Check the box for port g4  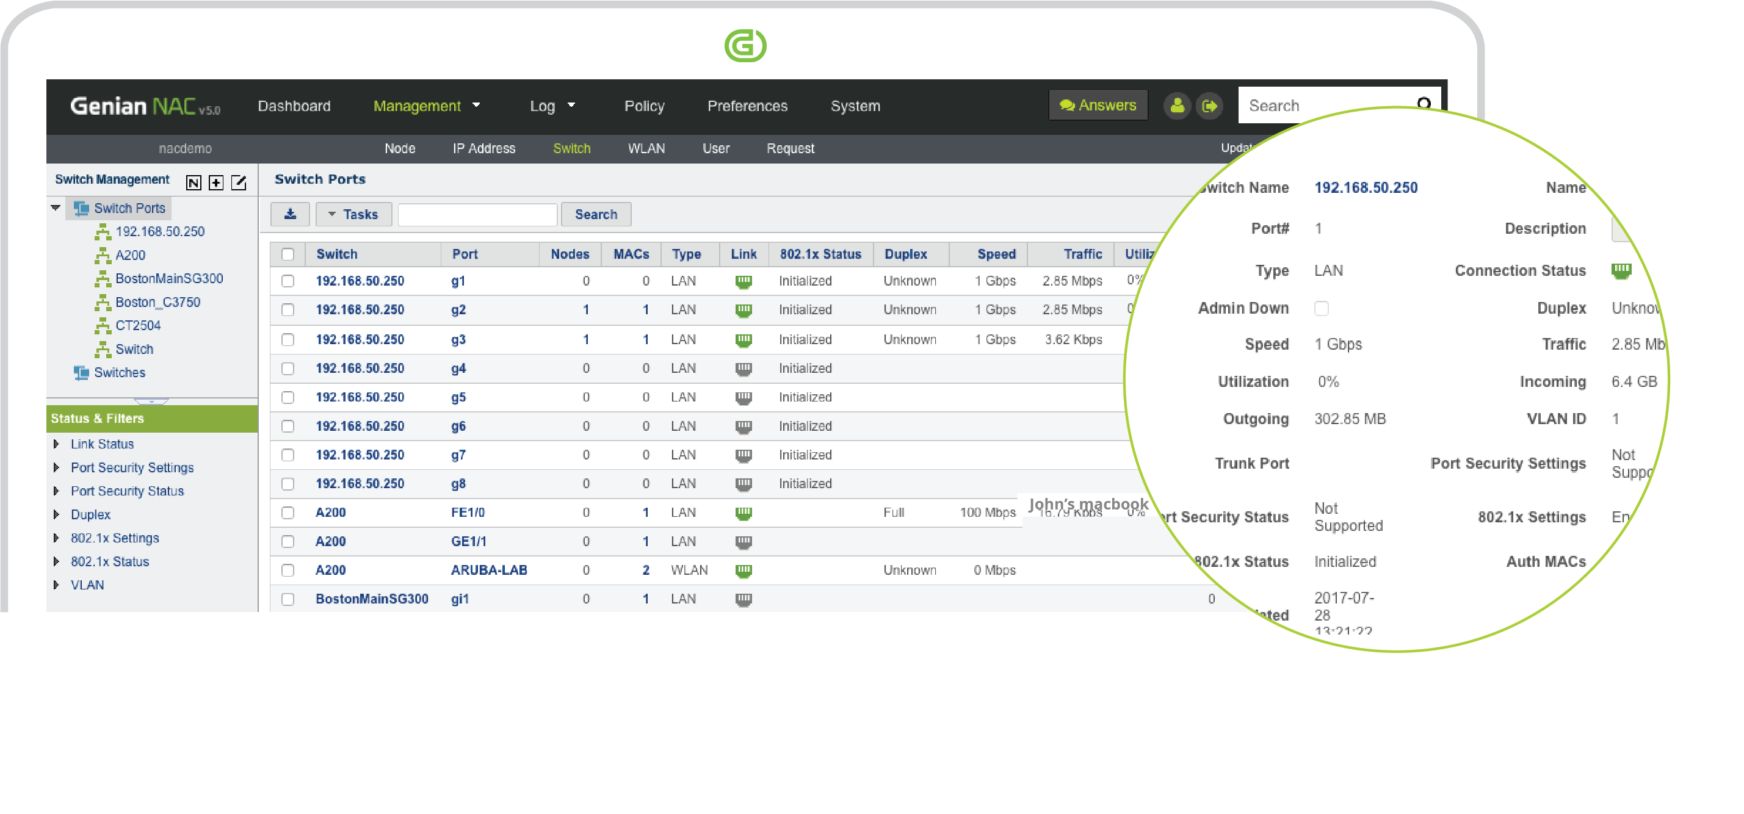288,369
